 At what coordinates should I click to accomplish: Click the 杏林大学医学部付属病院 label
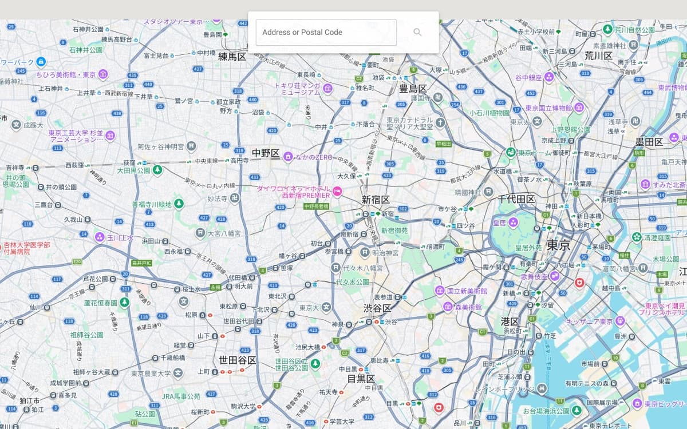(x=26, y=248)
